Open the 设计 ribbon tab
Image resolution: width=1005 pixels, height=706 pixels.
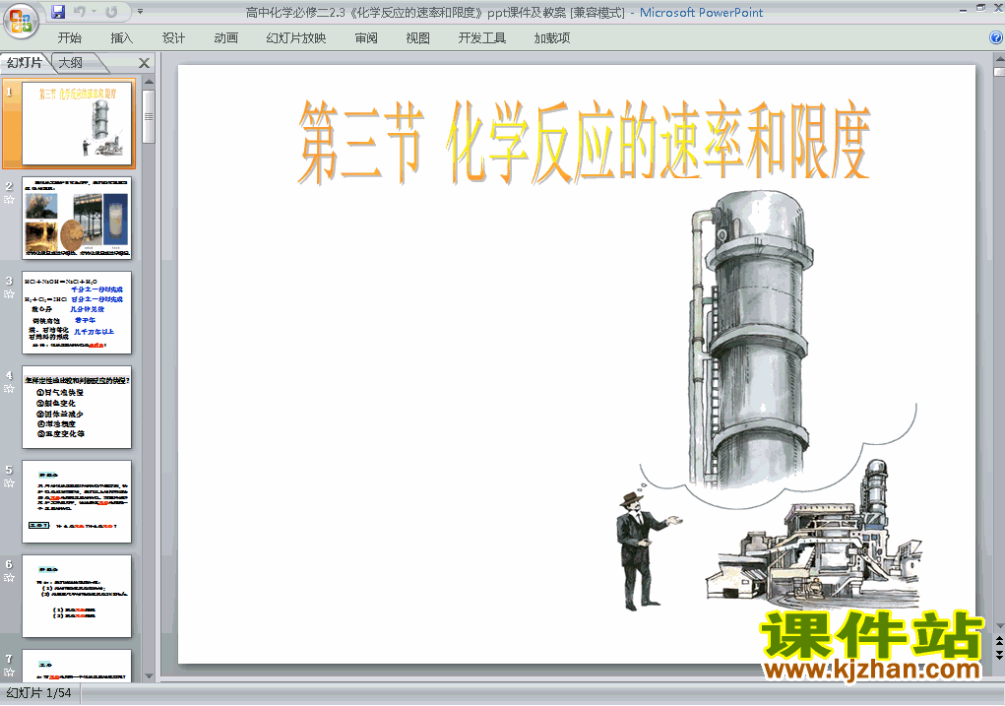pyautogui.click(x=173, y=38)
